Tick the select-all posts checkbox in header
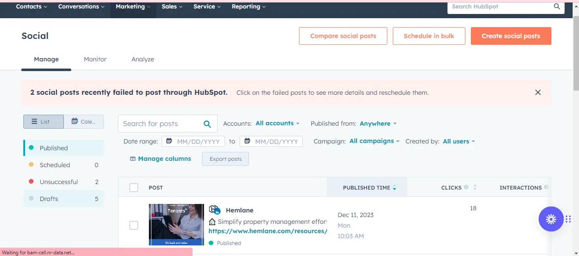Screen dimensions: 579x256 [134, 187]
